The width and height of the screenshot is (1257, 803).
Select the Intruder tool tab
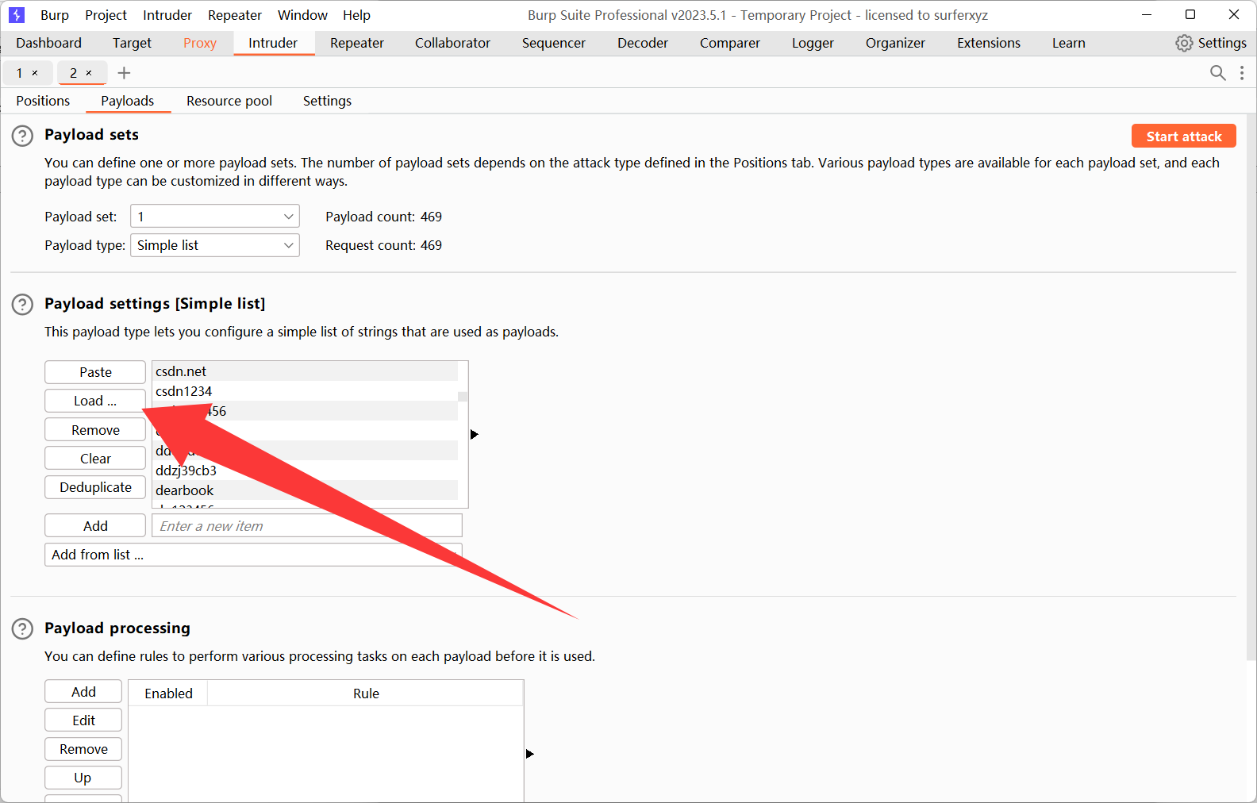(273, 43)
